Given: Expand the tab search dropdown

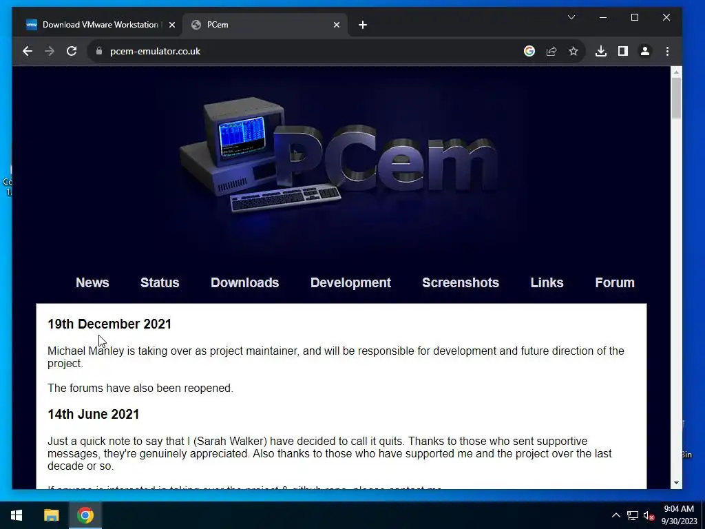Looking at the screenshot, I should [x=571, y=17].
